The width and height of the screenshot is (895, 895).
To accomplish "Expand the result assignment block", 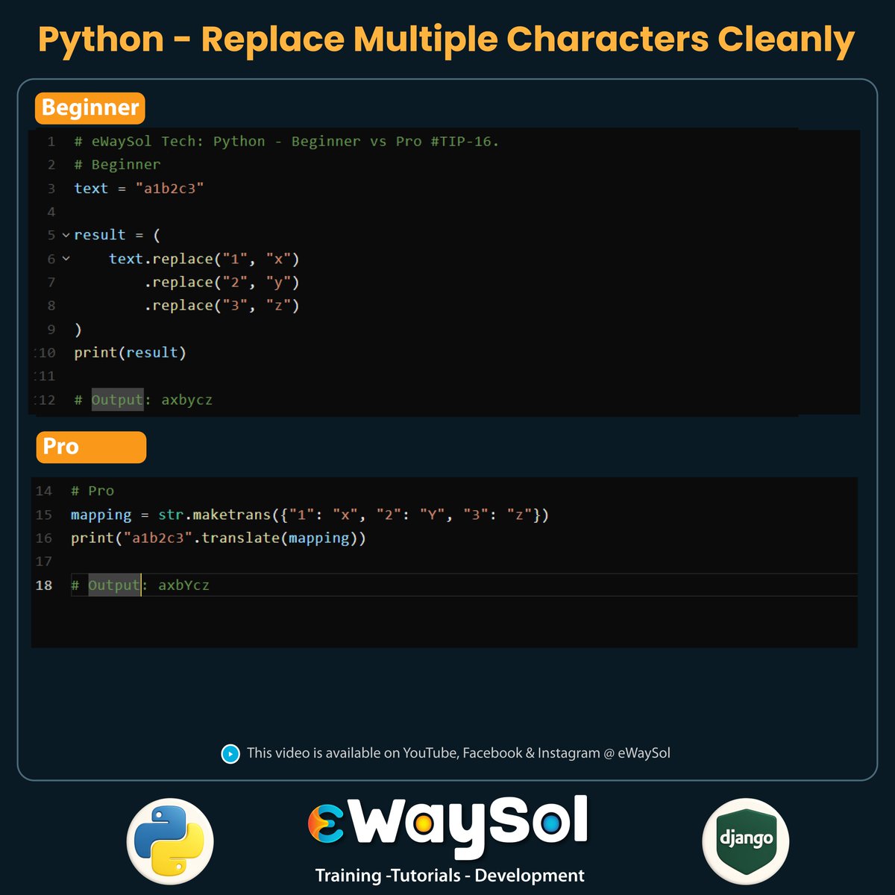I will (66, 235).
